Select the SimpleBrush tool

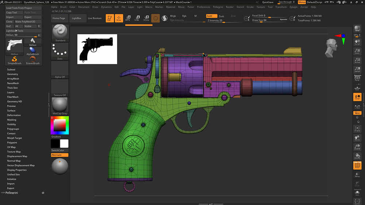pos(15,60)
